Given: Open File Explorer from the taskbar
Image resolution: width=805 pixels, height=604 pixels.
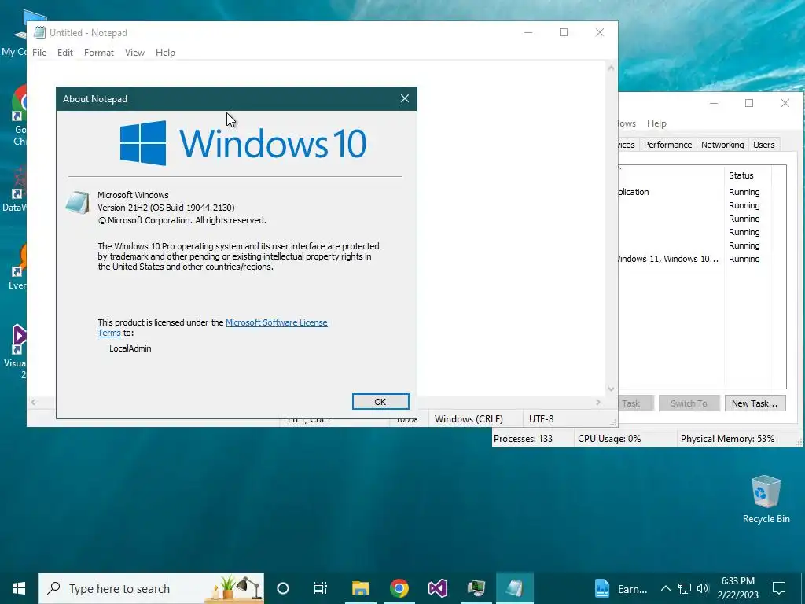Looking at the screenshot, I should (360, 588).
